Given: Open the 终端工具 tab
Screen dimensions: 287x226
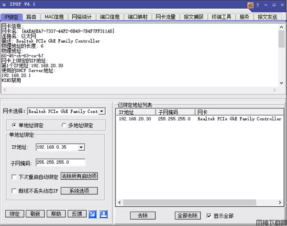Looking at the screenshot, I should coord(221,17).
